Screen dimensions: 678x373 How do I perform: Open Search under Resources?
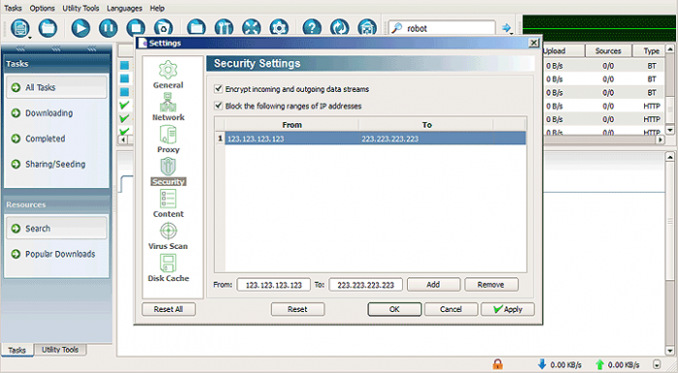pos(56,229)
